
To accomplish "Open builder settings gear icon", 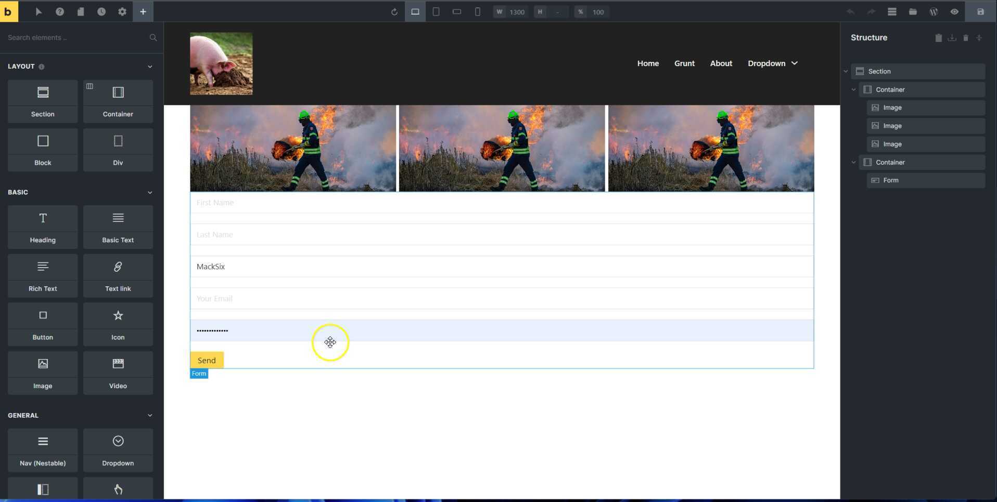I will point(122,11).
